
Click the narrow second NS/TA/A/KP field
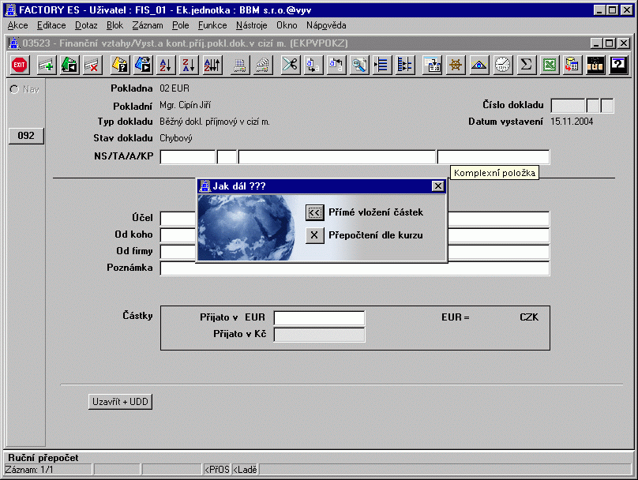point(227,157)
